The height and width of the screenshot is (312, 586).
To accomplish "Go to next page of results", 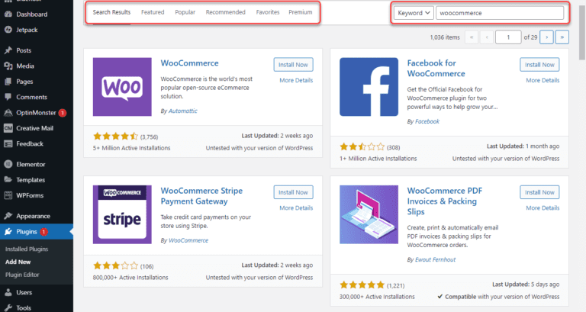I will click(546, 37).
